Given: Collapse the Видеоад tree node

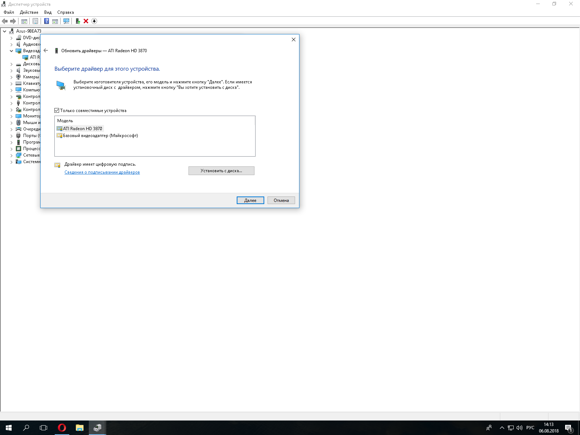Looking at the screenshot, I should coord(12,51).
